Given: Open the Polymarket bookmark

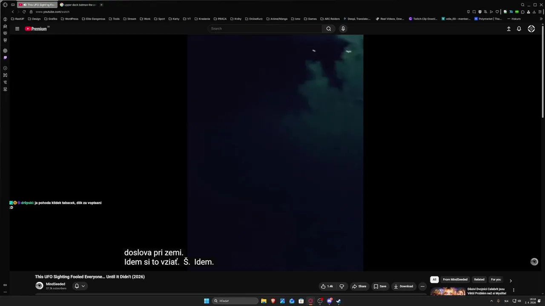Looking at the screenshot, I should pyautogui.click(x=488, y=19).
